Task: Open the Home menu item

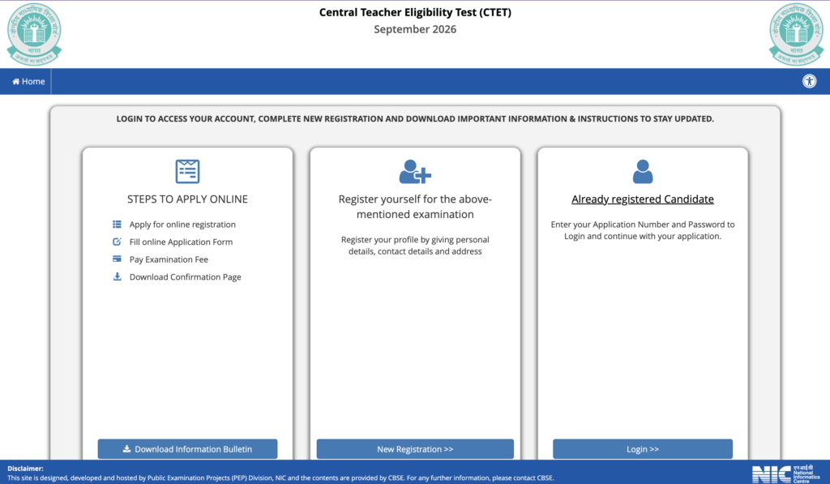Action: click(28, 82)
